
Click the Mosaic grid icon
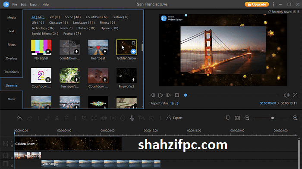tap(104, 118)
